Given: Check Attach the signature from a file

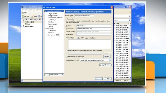Looking at the screenshot, I should (67, 51).
